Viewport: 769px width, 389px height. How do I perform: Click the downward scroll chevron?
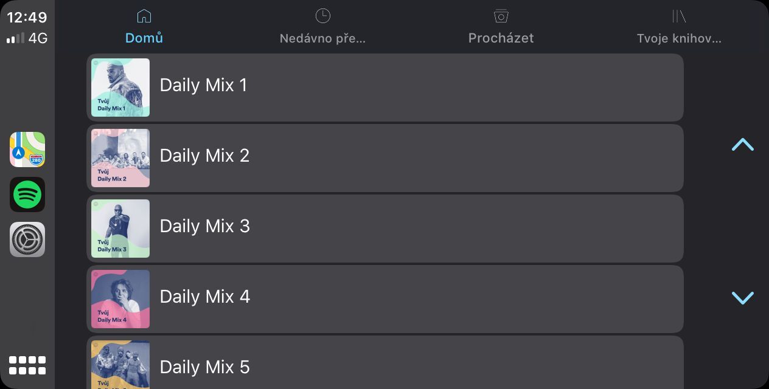coord(743,298)
